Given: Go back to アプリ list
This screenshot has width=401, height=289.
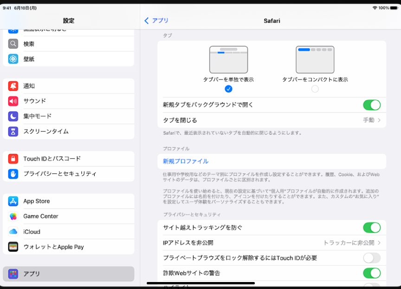Looking at the screenshot, I should pyautogui.click(x=156, y=21).
